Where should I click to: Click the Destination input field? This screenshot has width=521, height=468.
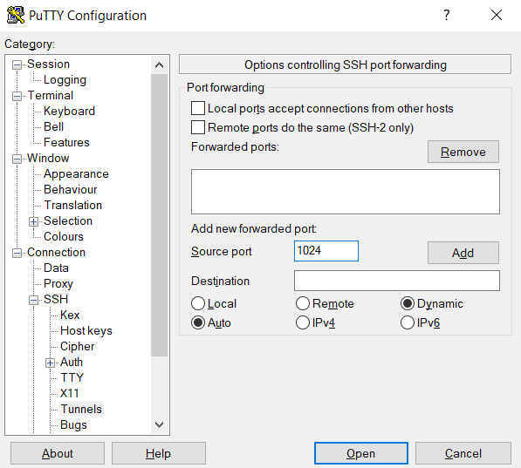[397, 281]
